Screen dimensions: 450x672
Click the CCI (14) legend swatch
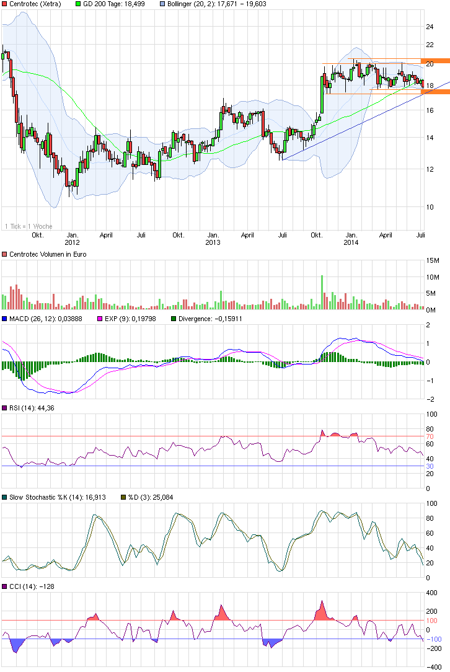[4, 586]
